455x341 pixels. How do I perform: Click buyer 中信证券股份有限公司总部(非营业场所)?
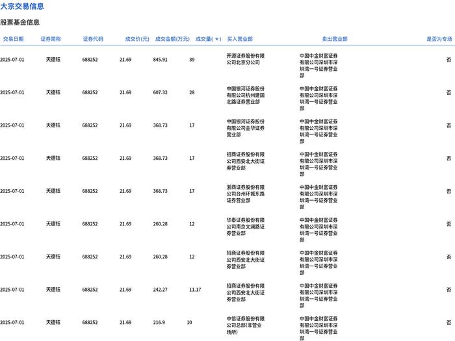(246, 325)
